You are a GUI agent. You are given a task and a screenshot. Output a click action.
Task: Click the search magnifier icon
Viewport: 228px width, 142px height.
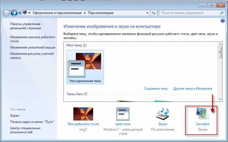pos(222,13)
